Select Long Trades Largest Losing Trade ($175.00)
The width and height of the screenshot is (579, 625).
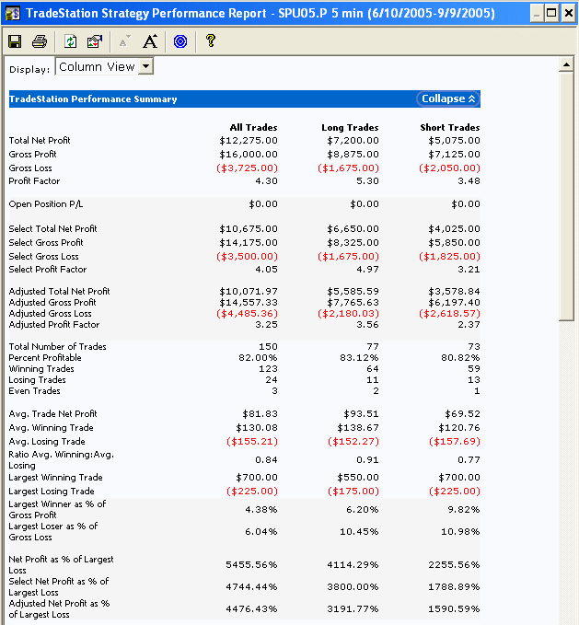point(353,492)
